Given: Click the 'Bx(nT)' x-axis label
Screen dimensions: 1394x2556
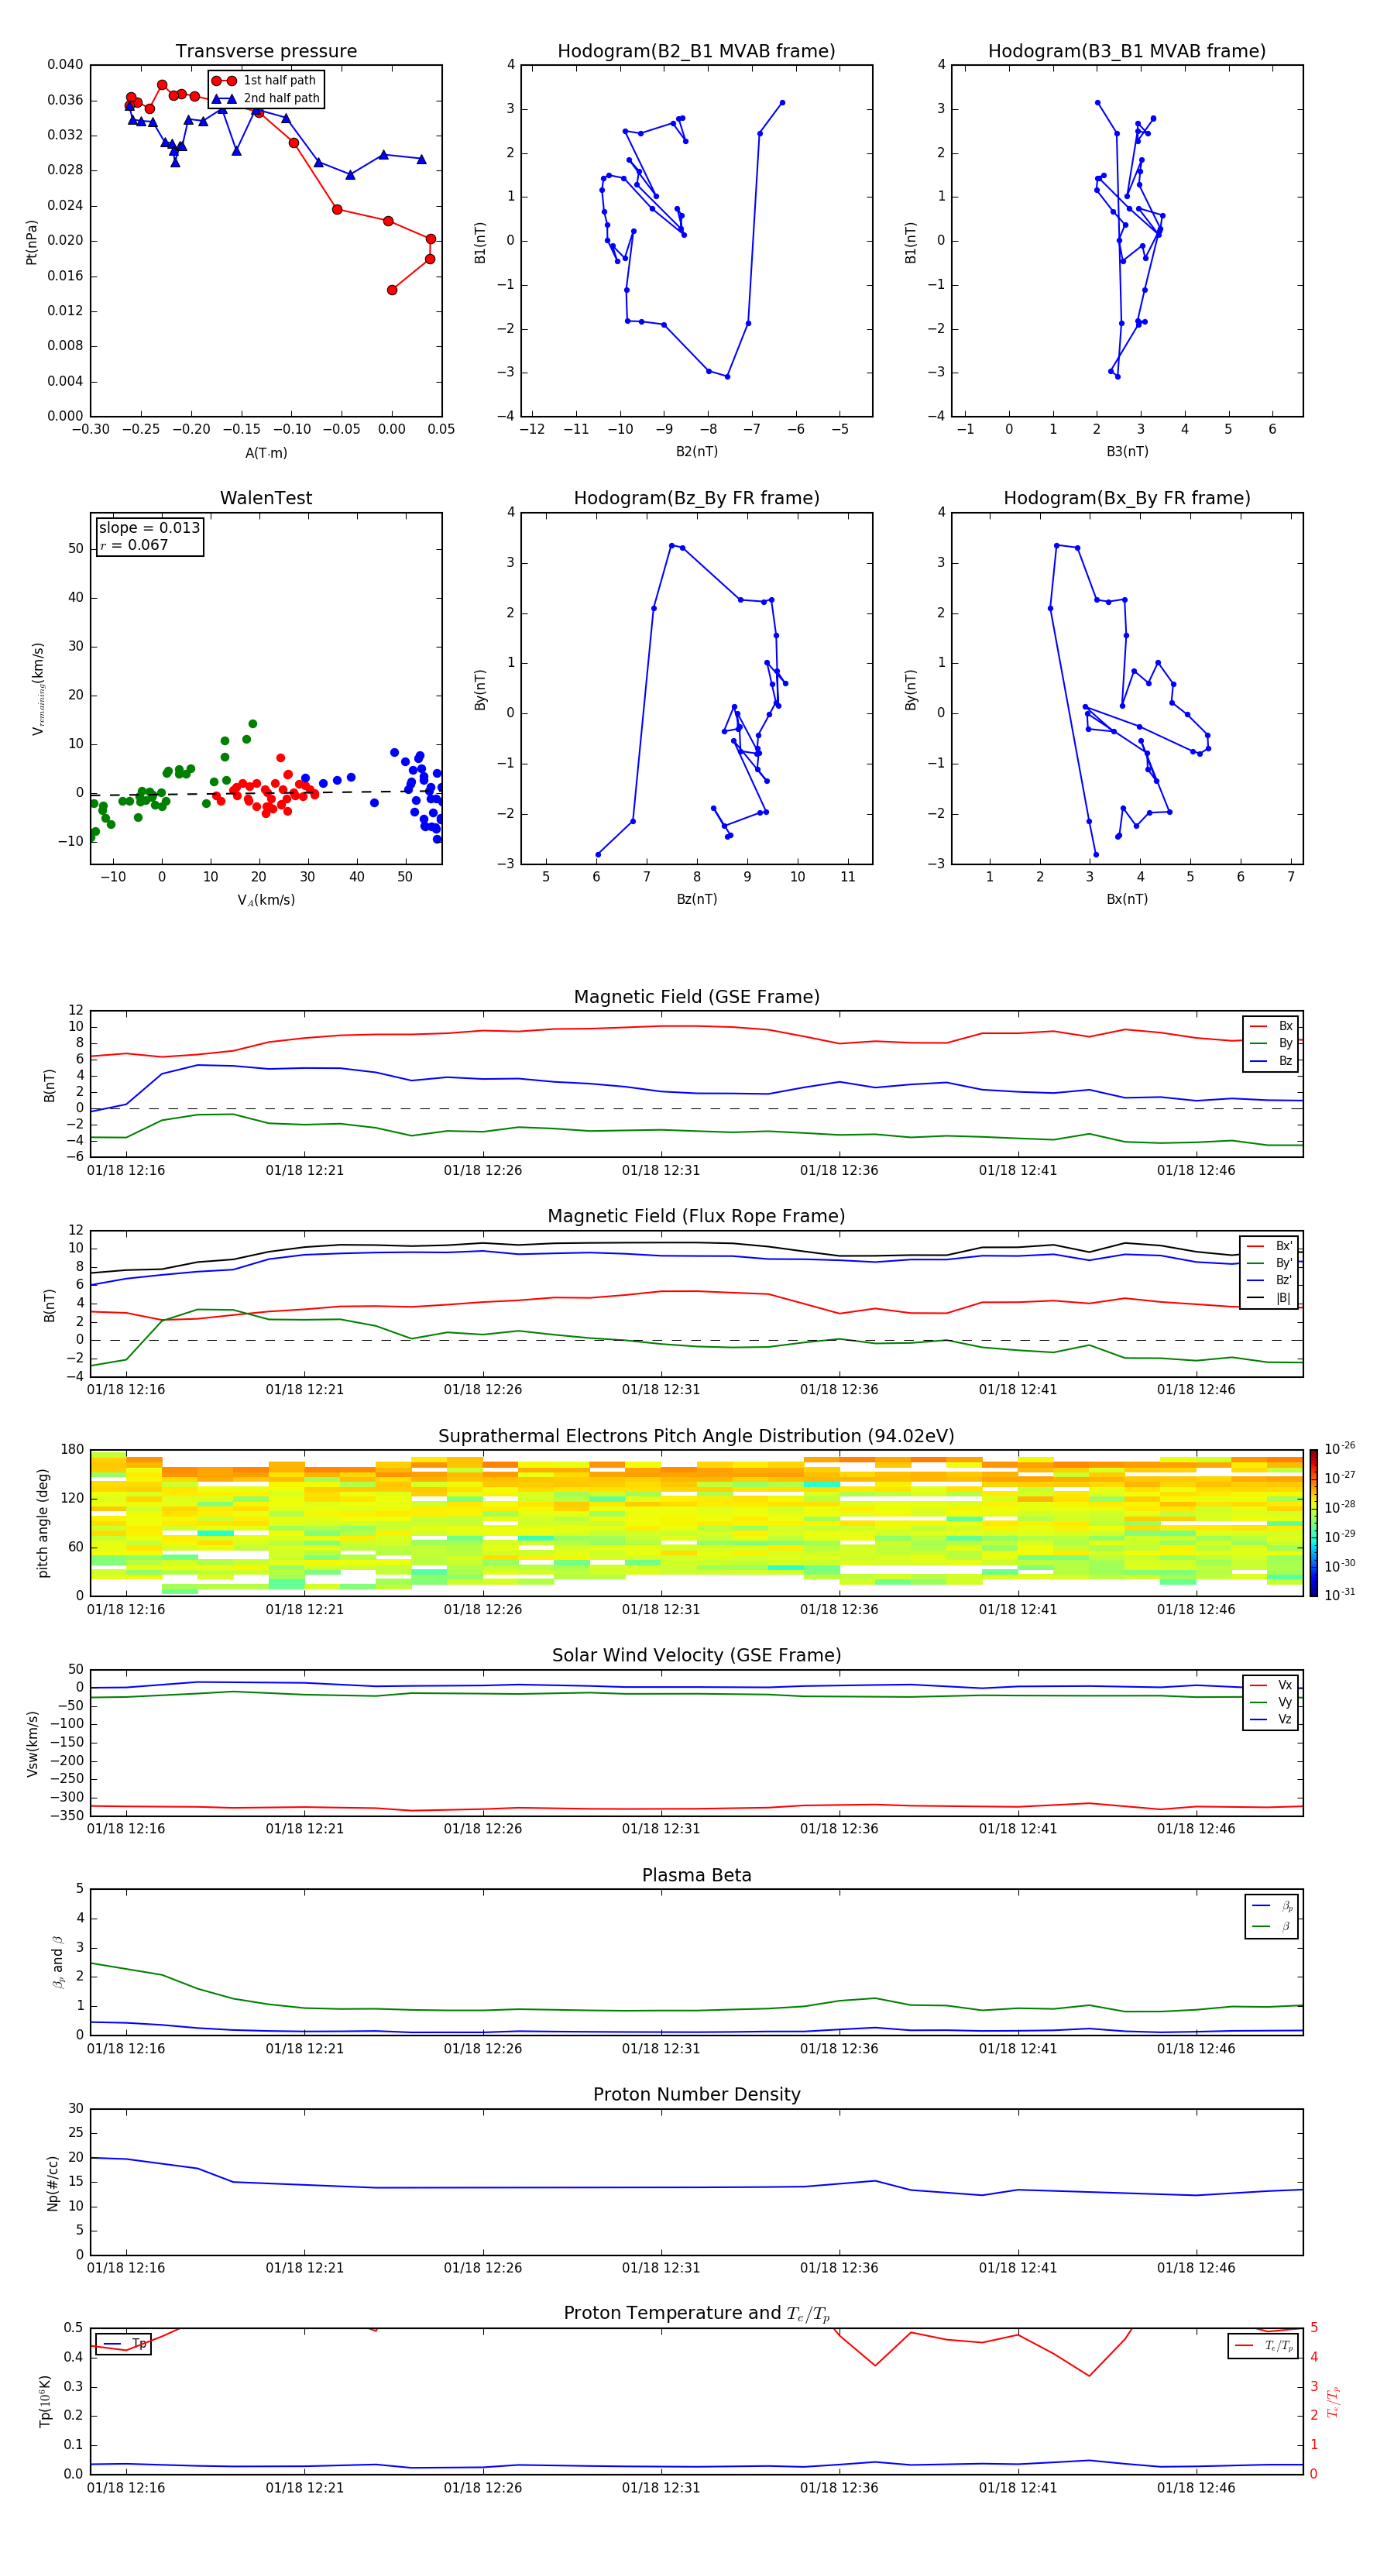Looking at the screenshot, I should click(x=1127, y=899).
